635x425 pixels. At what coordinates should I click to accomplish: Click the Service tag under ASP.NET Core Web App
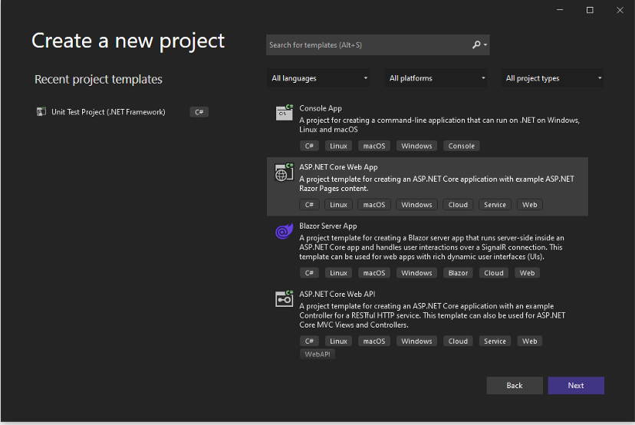point(495,205)
